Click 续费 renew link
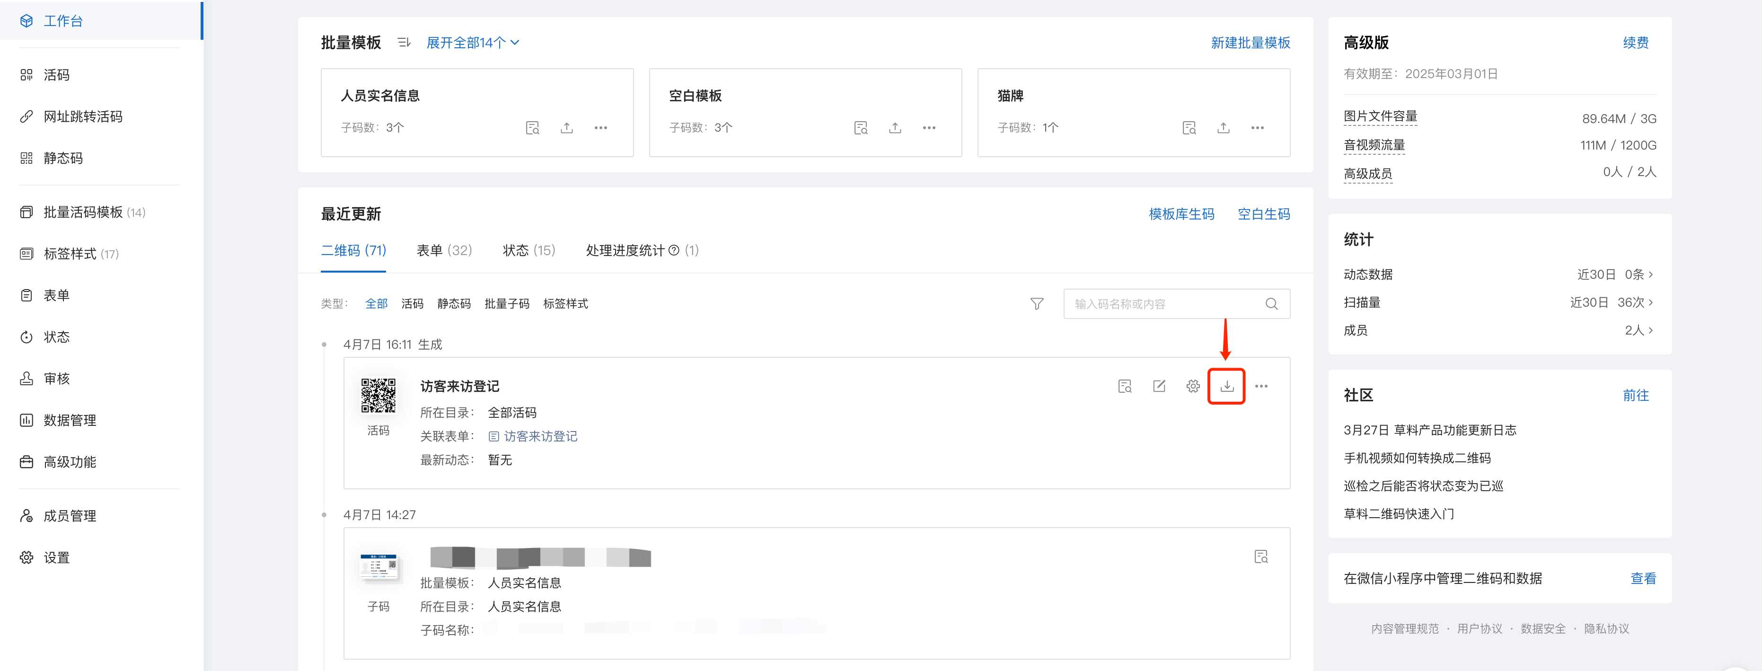The height and width of the screenshot is (671, 1762). pyautogui.click(x=1636, y=43)
